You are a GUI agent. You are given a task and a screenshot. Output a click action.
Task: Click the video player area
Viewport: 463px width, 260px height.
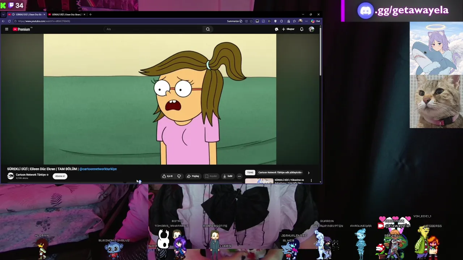tap(160, 99)
